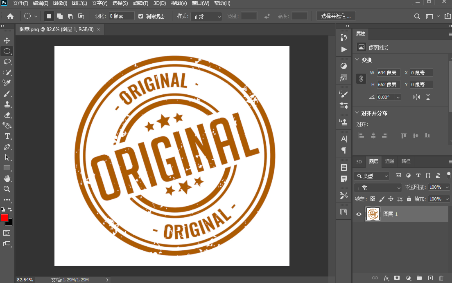Open the Actions play-button panel icon

coord(344,49)
